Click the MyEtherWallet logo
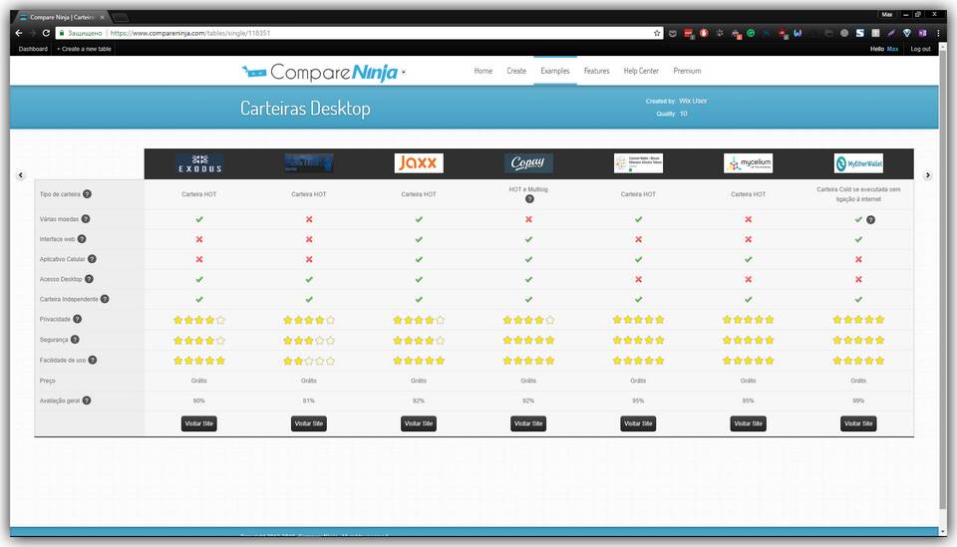 [x=858, y=162]
